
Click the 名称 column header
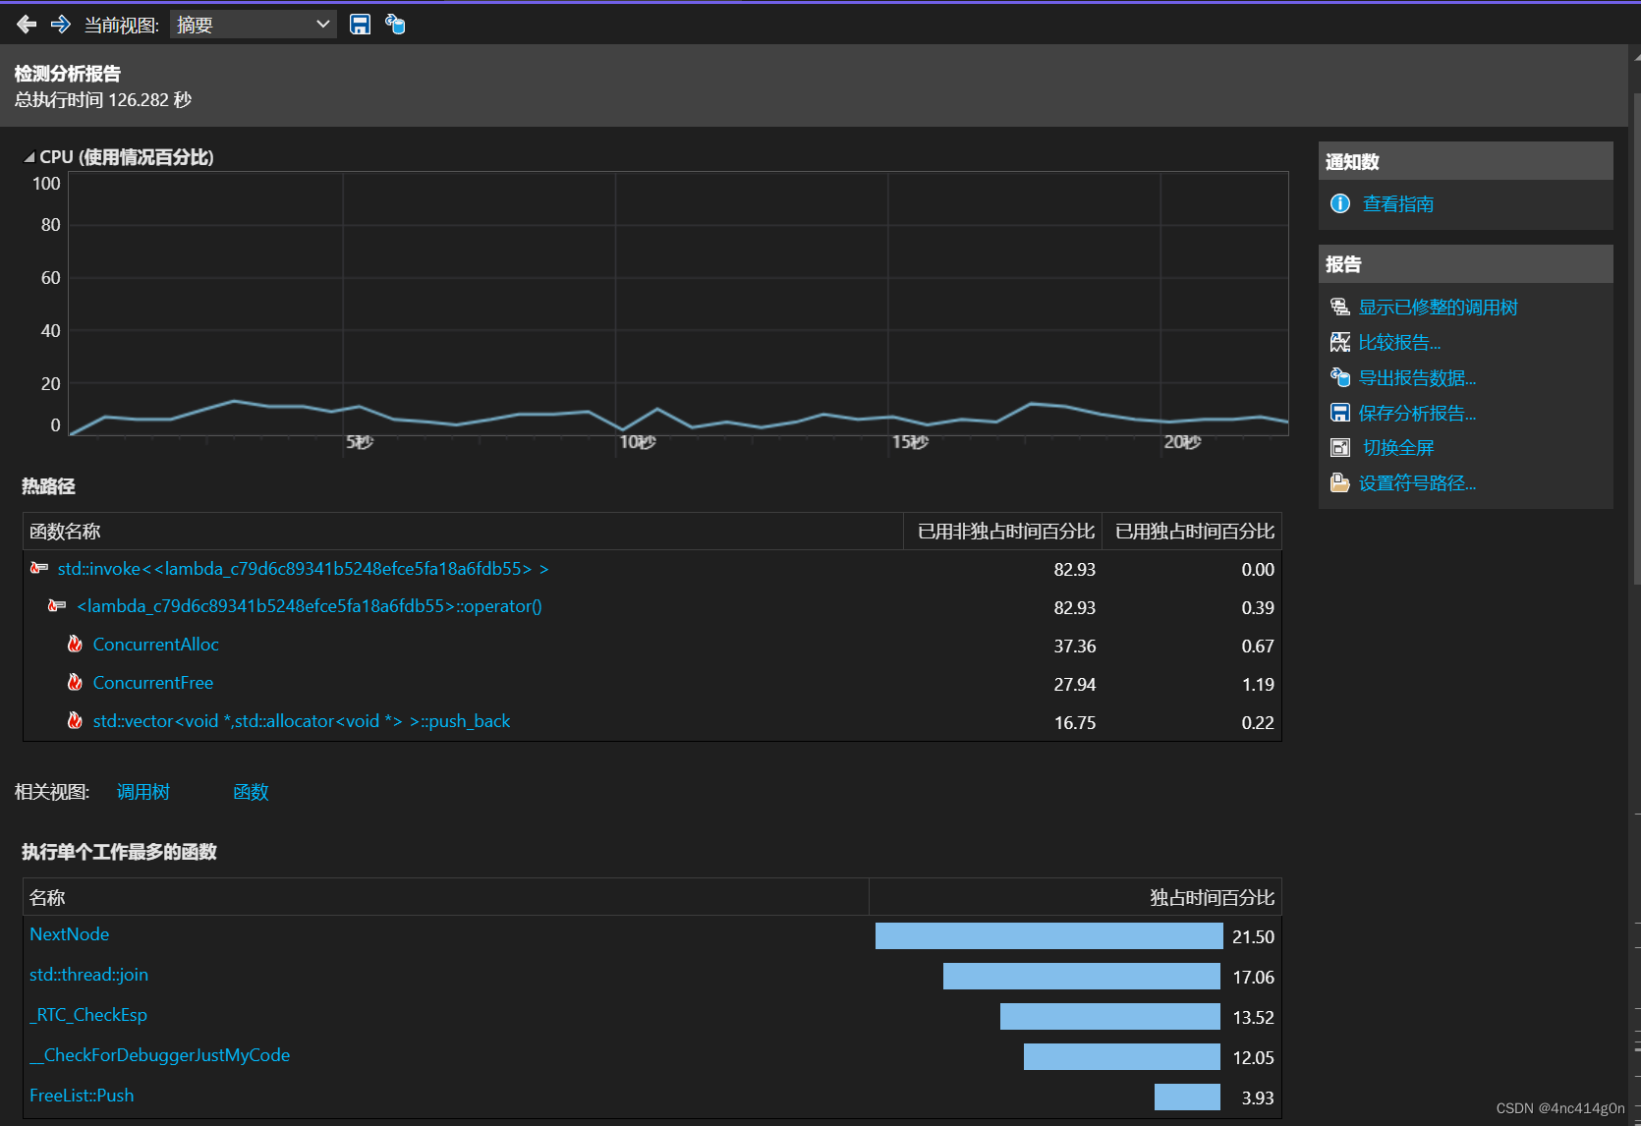pyautogui.click(x=446, y=897)
